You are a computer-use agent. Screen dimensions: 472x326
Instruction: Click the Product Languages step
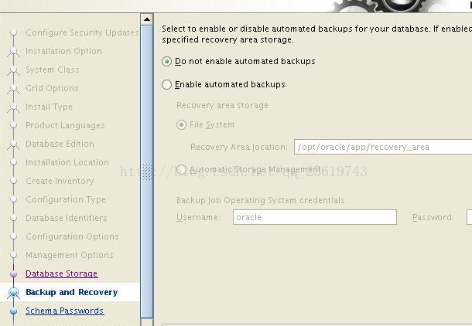(65, 125)
